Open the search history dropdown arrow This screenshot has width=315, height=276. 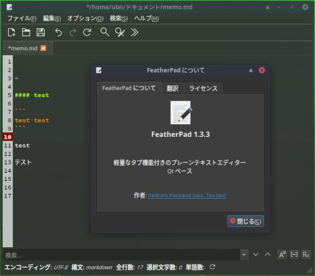[244, 255]
